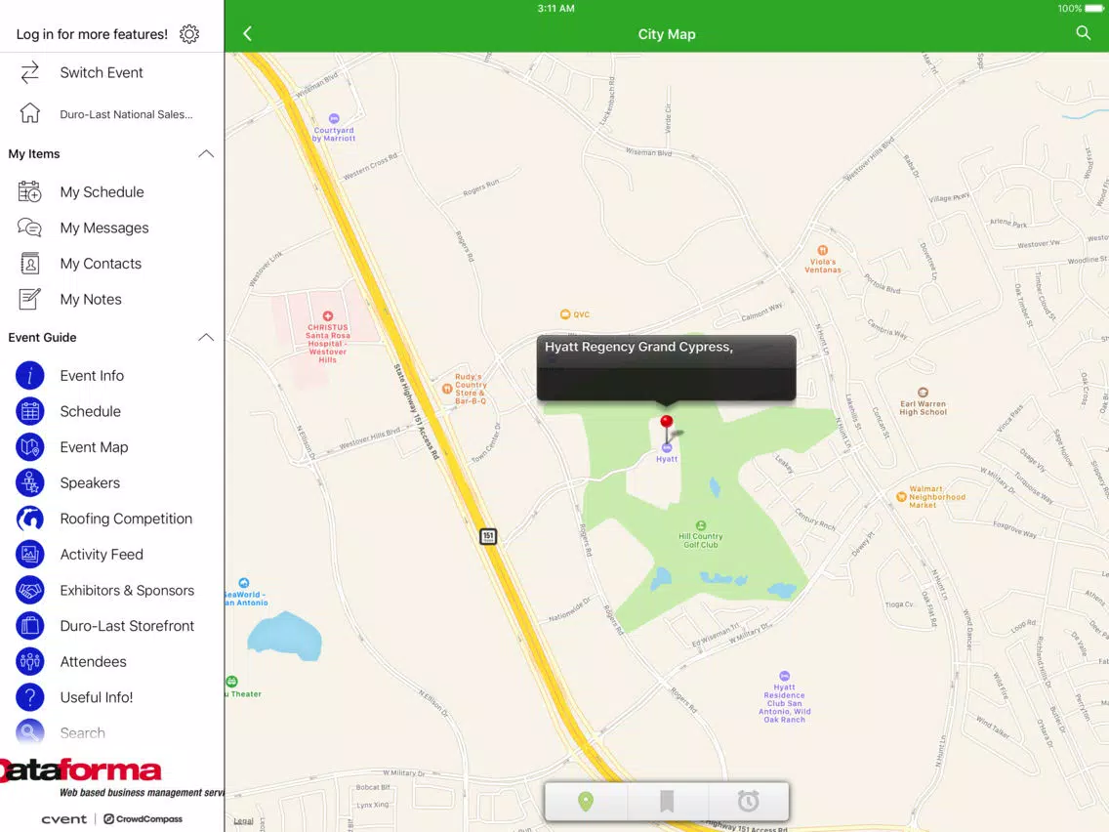The image size is (1109, 832).
Task: Collapse the Event Guide section
Action: [206, 338]
